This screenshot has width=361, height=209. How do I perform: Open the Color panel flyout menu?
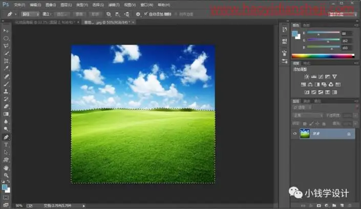[356, 25]
